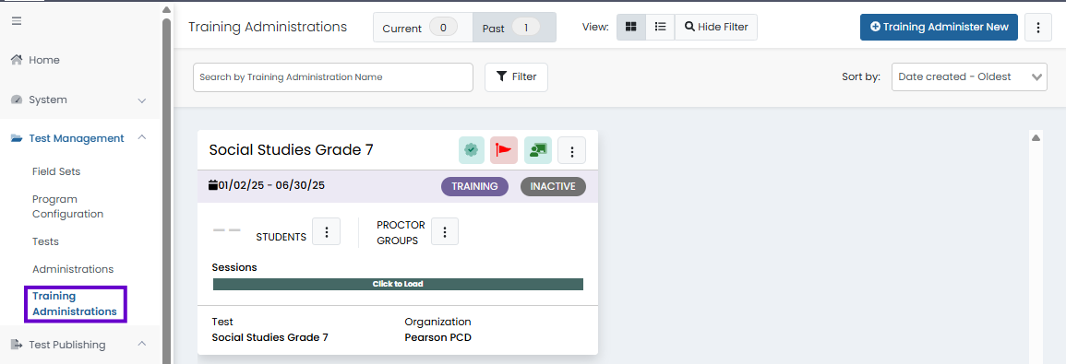
Task: Click the training administration name search field
Action: tap(333, 77)
